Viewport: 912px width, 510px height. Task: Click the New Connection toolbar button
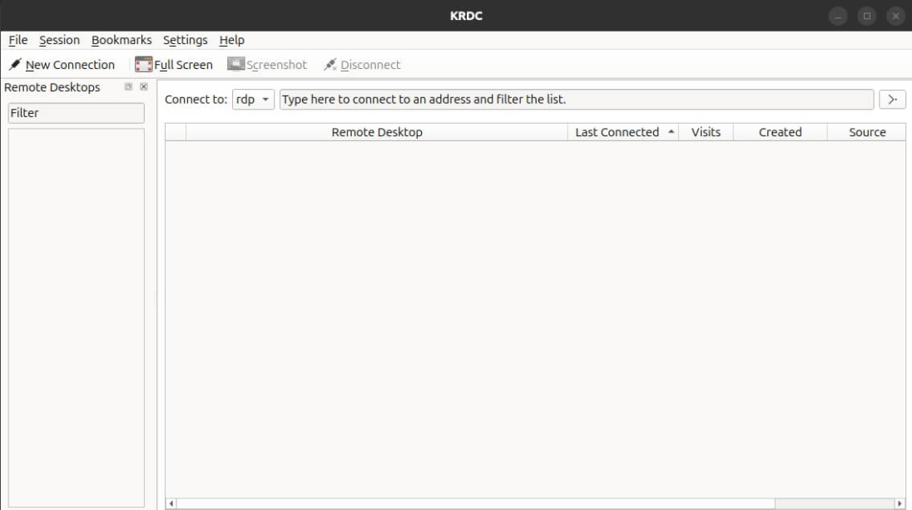coord(62,65)
